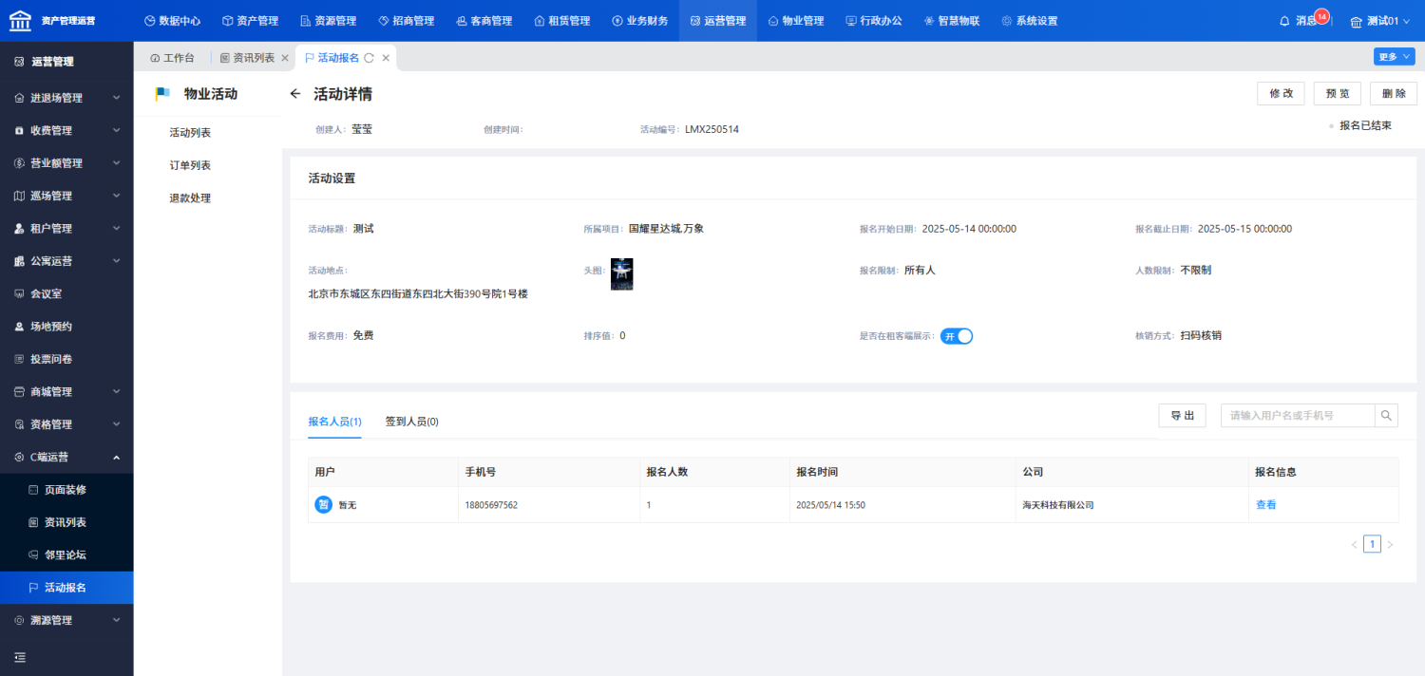Go to previous page arrow in pagination

[1355, 545]
